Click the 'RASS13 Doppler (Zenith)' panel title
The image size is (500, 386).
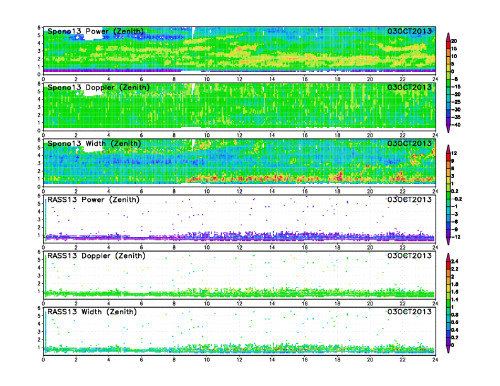(97, 255)
